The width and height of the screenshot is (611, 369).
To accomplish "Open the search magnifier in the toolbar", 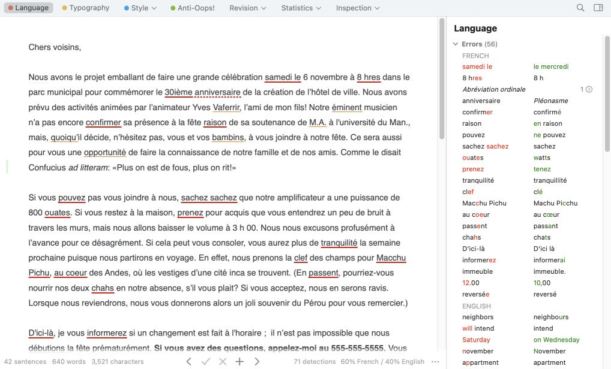I will tap(580, 8).
